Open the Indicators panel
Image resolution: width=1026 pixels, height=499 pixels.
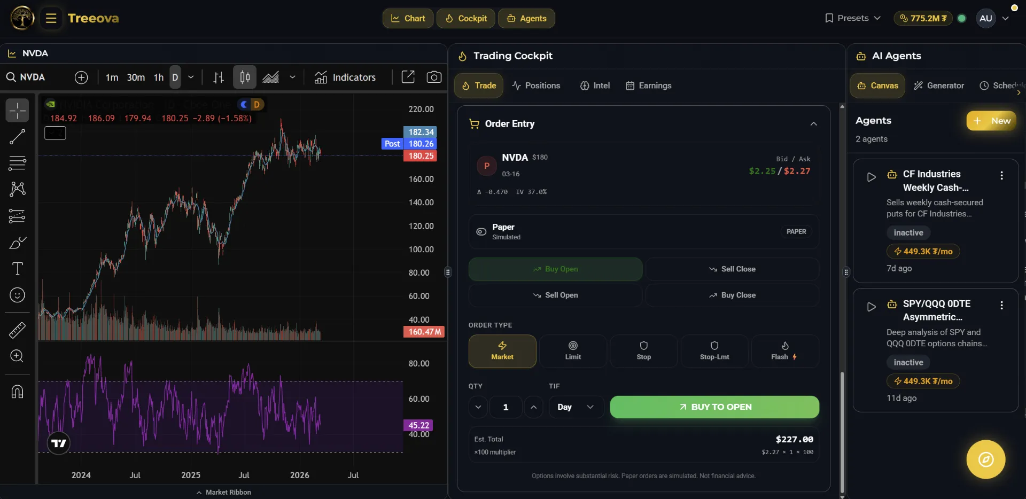coord(346,77)
